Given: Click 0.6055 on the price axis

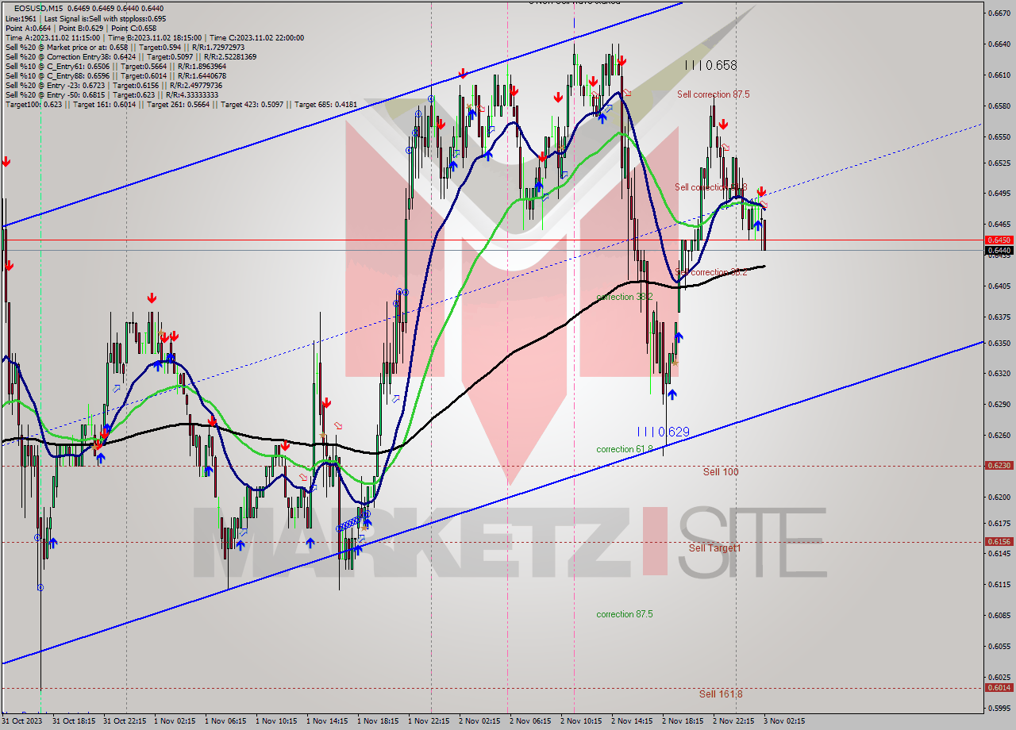Looking at the screenshot, I should pyautogui.click(x=999, y=647).
